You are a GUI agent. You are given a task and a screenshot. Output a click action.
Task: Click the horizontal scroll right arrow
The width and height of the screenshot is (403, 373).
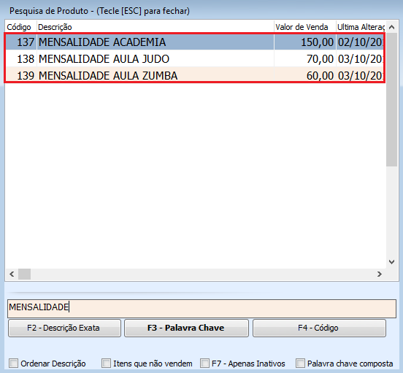point(380,274)
